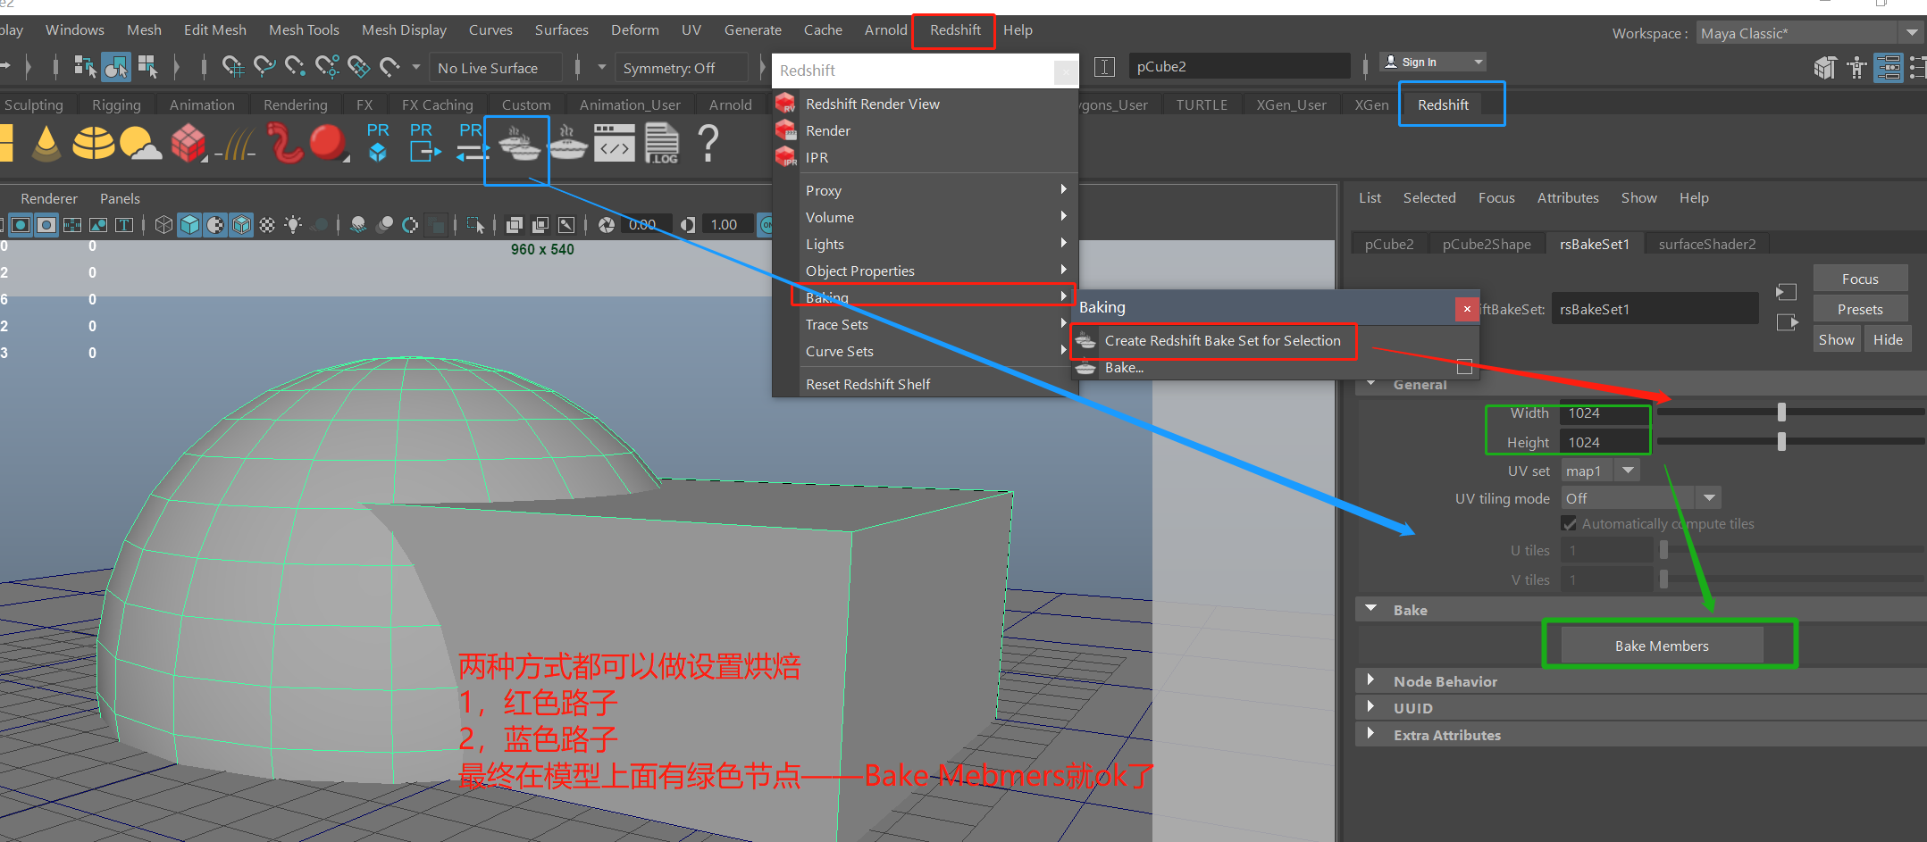Open the LOG file shelf icon
This screenshot has height=842, width=1927.
[662, 143]
